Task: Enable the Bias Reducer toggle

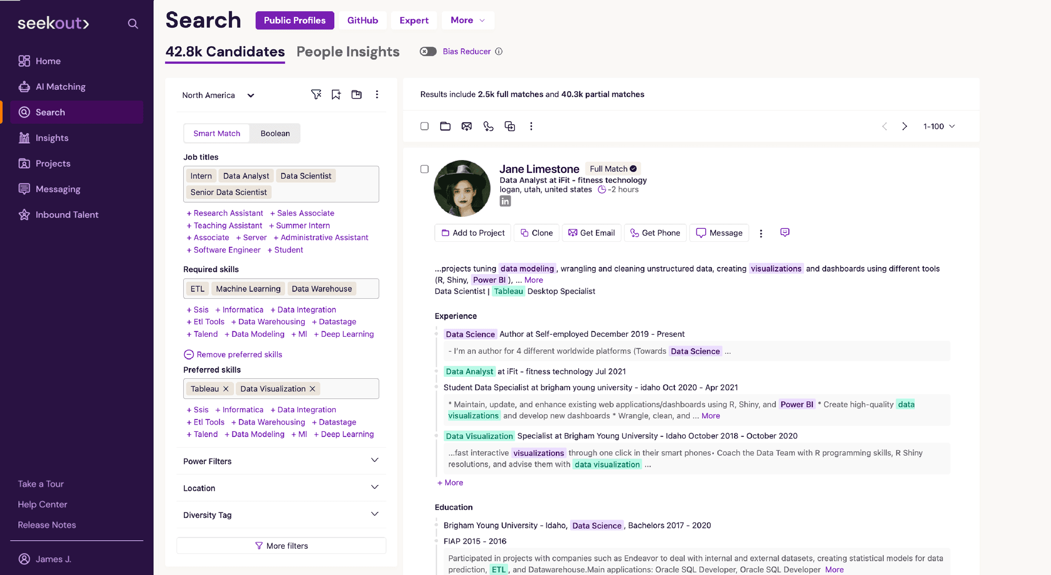Action: click(x=427, y=51)
